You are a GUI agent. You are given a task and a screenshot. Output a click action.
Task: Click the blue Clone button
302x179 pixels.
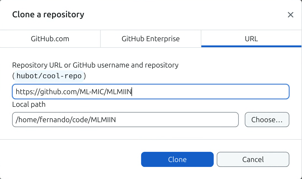coord(177,160)
